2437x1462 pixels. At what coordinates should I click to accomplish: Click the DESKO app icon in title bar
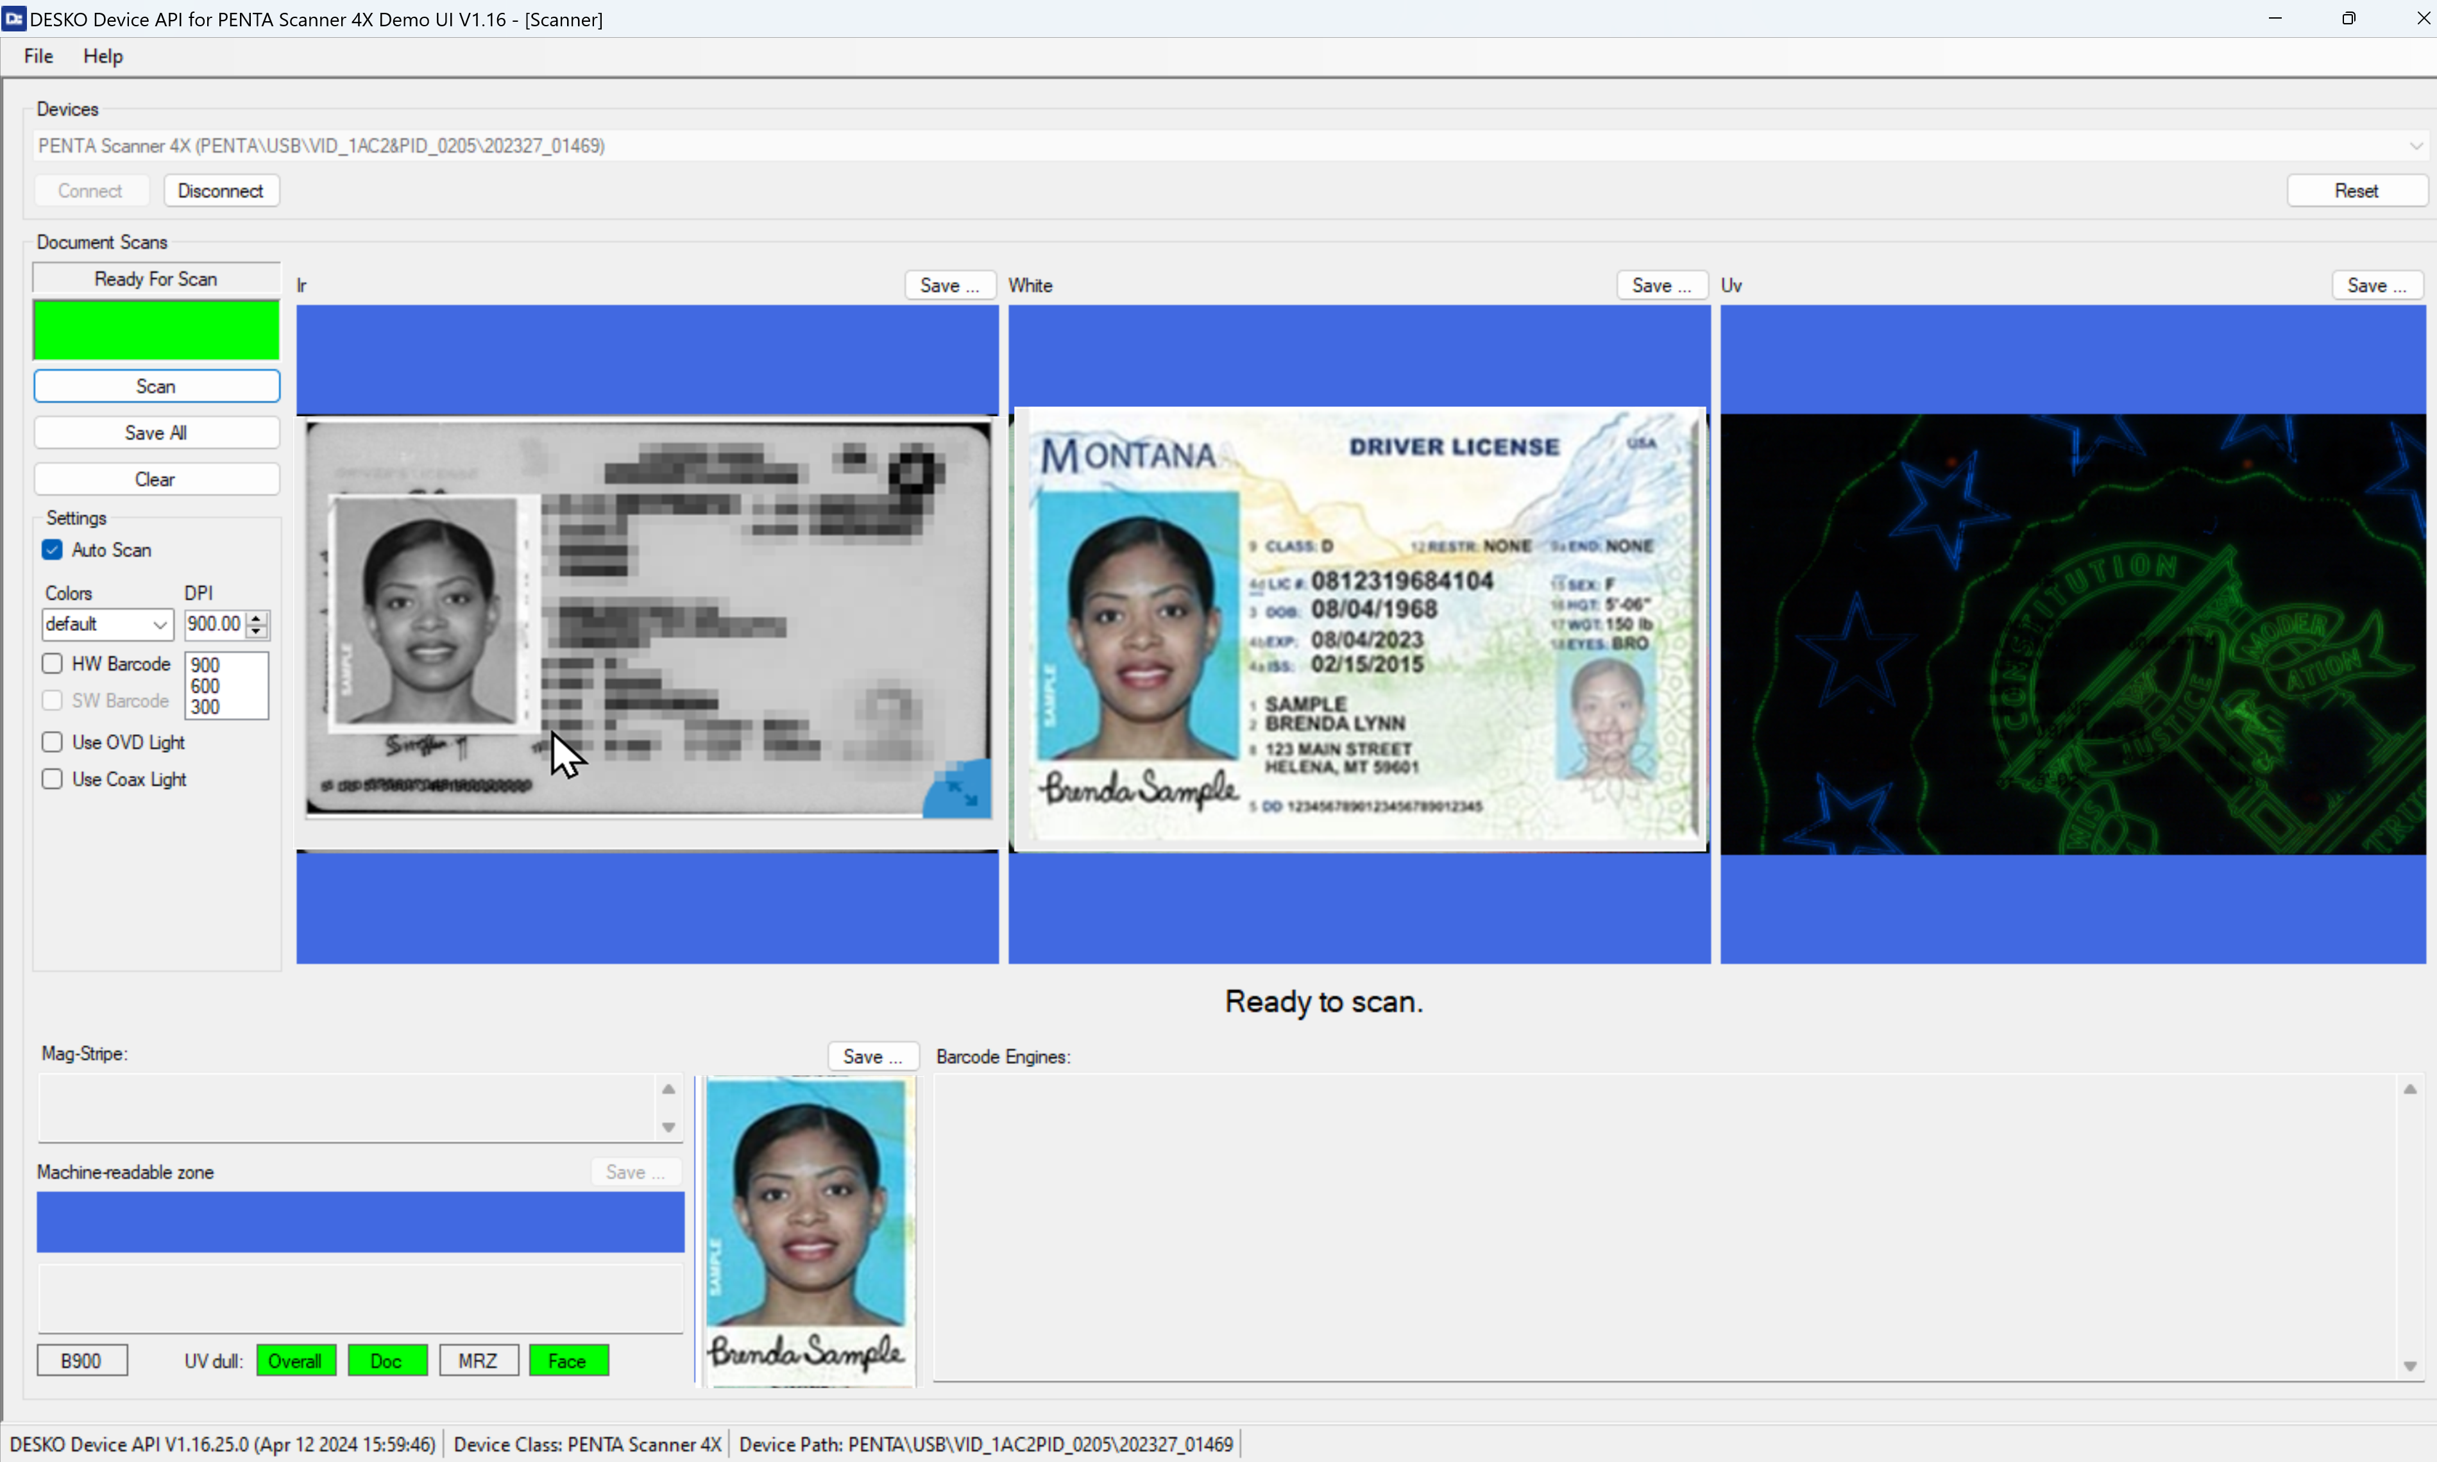(x=14, y=19)
